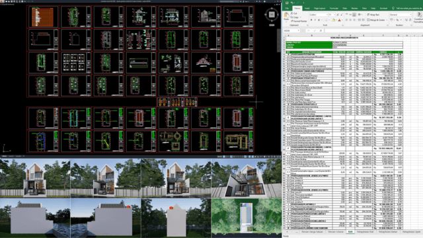Open the Alignment group dialog launcher
The image size is (423, 238).
coord(388,25)
